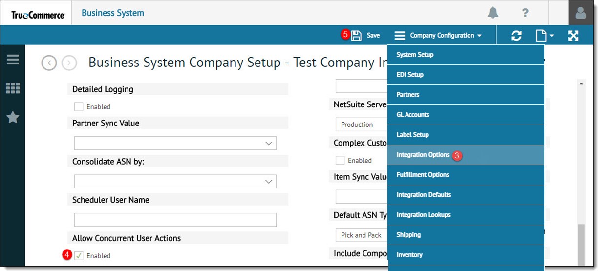Open the apps grid icon in sidebar

click(13, 88)
